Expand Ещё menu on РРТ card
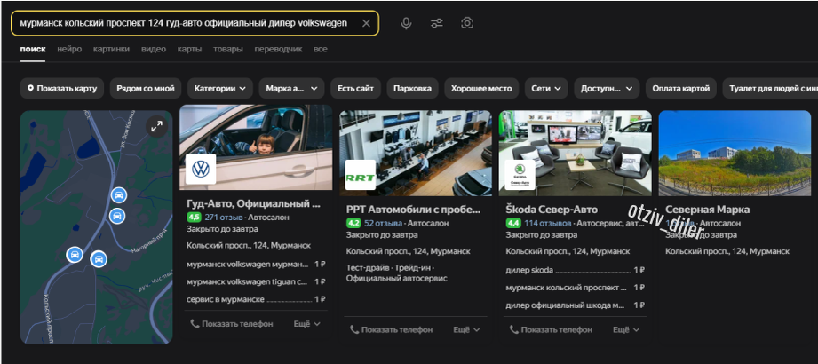Viewport: 818px width, 364px height. tap(466, 329)
